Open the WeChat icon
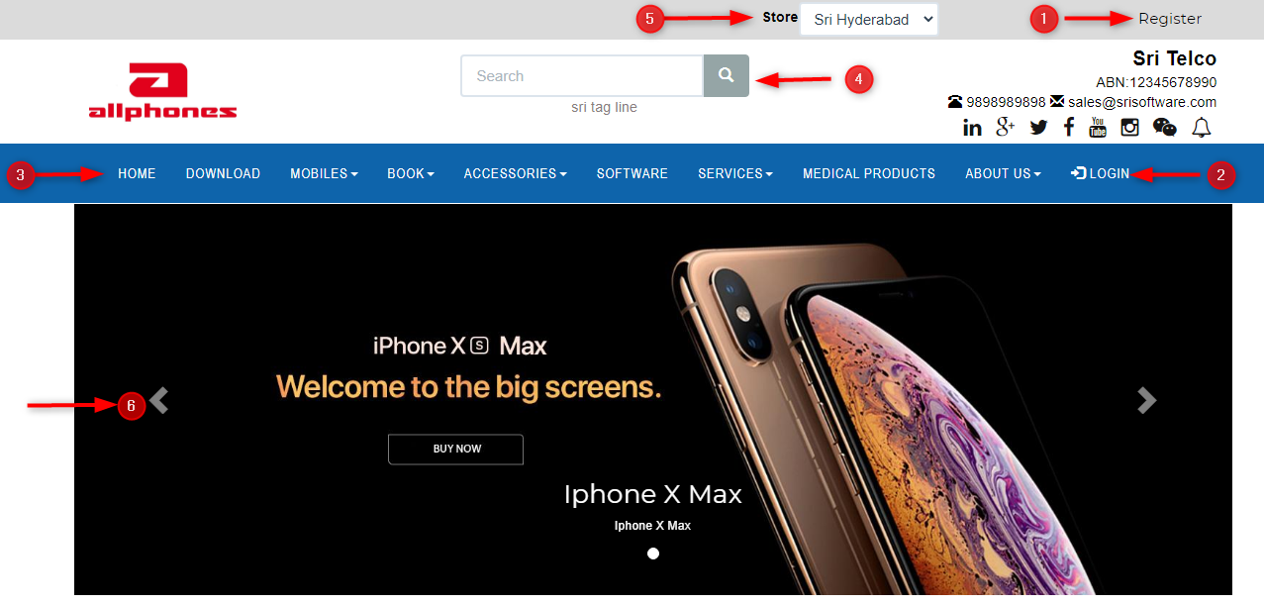This screenshot has height=605, width=1264. pyautogui.click(x=1165, y=127)
